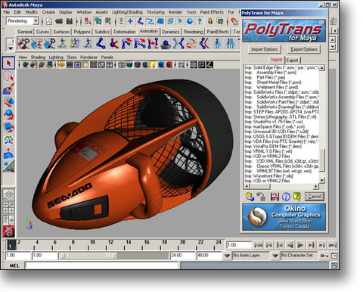Open PolyTrans help question mark icon
Image resolution: width=363 pixels, height=292 pixels.
pyautogui.click(x=297, y=197)
